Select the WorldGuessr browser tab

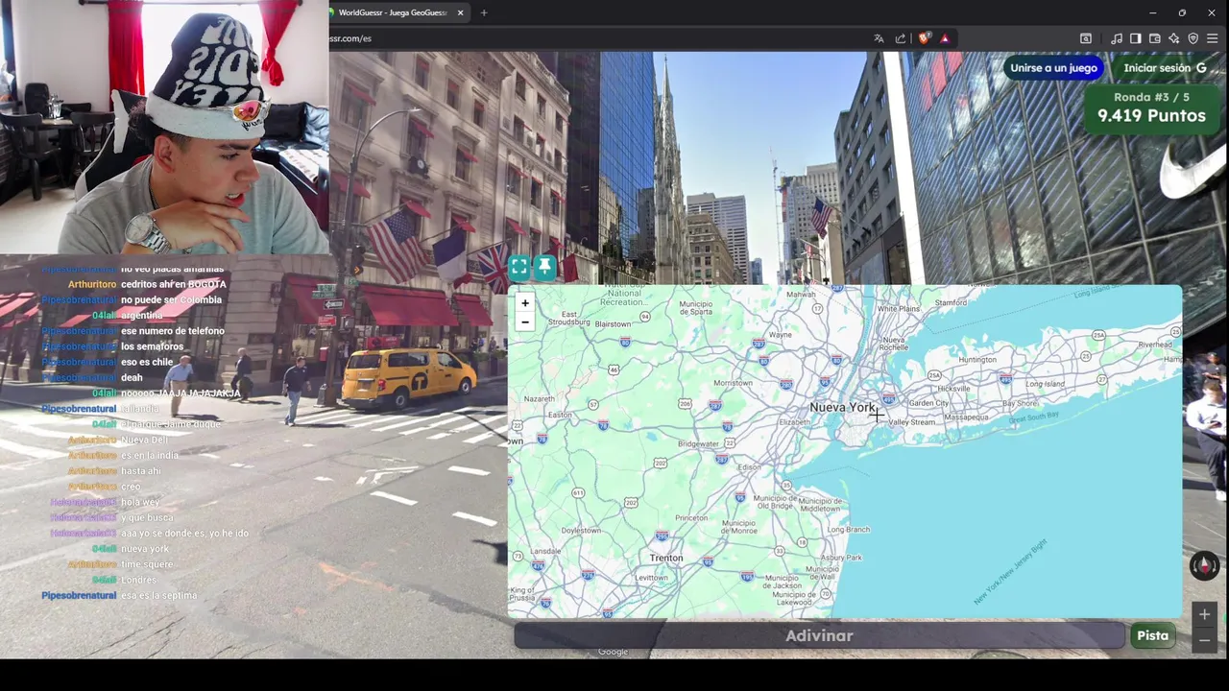[394, 12]
